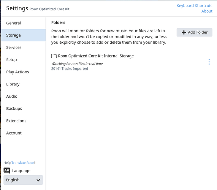The height and width of the screenshot is (190, 217).
Task: Switch to the Play Actions tab
Action: pyautogui.click(x=24, y=72)
